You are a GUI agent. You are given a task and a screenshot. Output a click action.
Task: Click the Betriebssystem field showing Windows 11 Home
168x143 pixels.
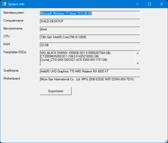[x=90, y=13]
